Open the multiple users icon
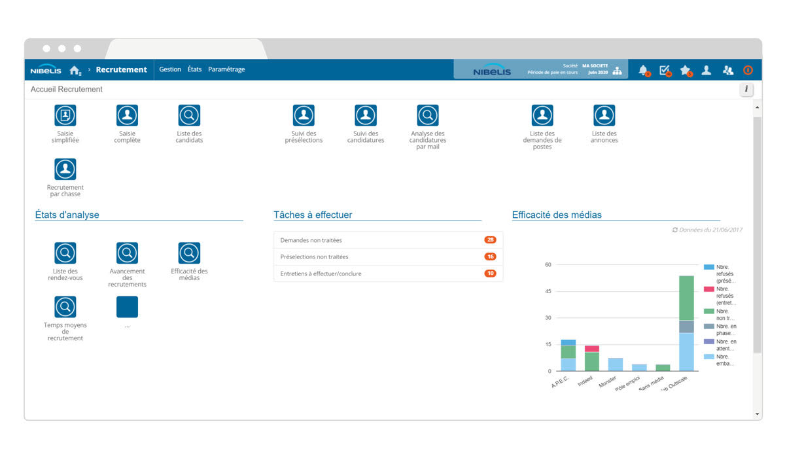The width and height of the screenshot is (785, 458). pos(727,70)
